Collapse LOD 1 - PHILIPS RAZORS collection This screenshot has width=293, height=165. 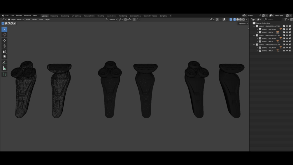254,26
